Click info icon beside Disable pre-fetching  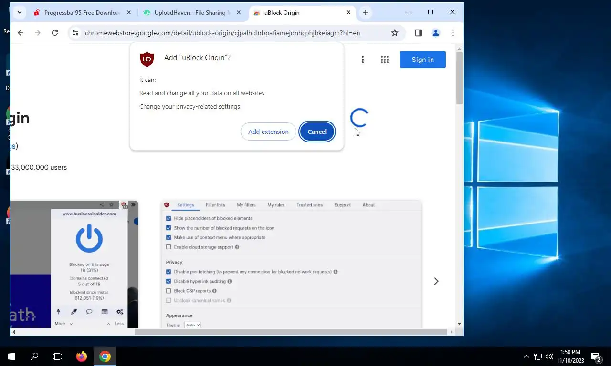(336, 272)
